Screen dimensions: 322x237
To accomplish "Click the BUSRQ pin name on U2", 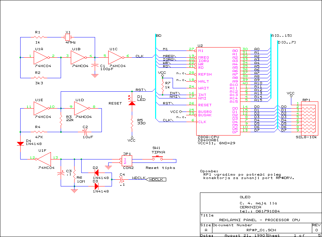I will (x=205, y=112).
